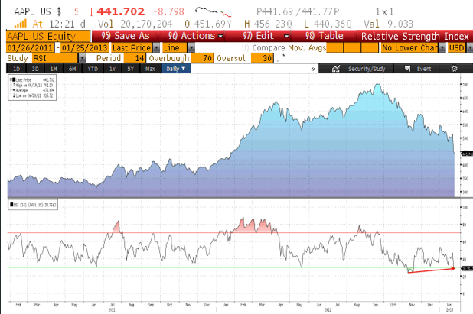Open chart settings gear icon
This screenshot has width=473, height=314.
(454, 69)
